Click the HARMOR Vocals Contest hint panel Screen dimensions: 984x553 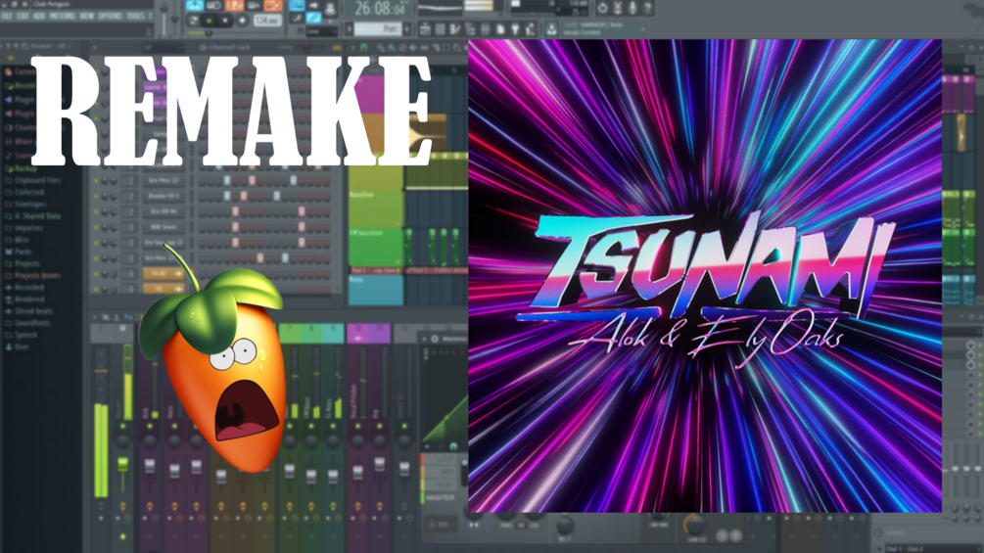(603, 28)
